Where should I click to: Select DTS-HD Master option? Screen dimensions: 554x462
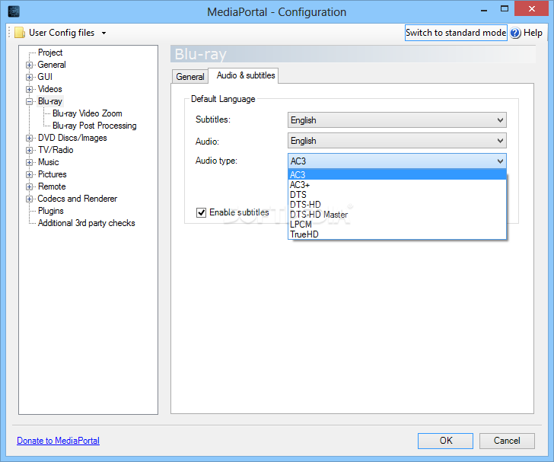point(397,214)
